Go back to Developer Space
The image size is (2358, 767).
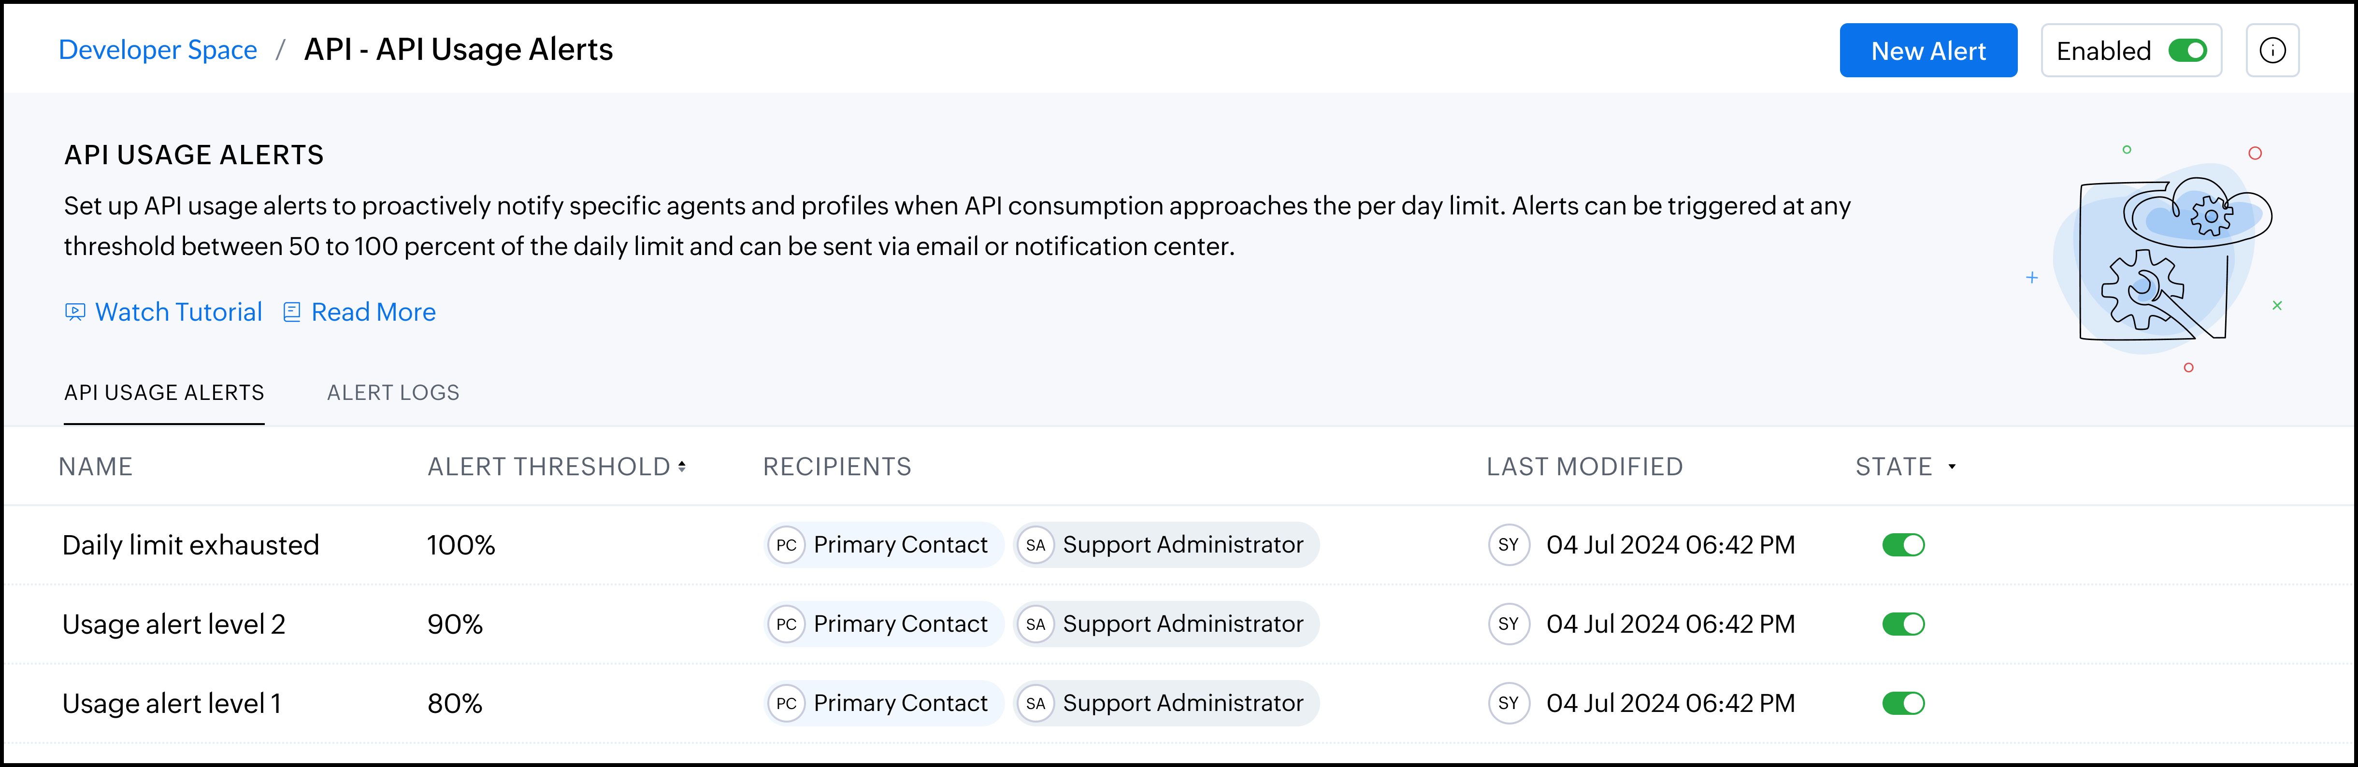158,49
